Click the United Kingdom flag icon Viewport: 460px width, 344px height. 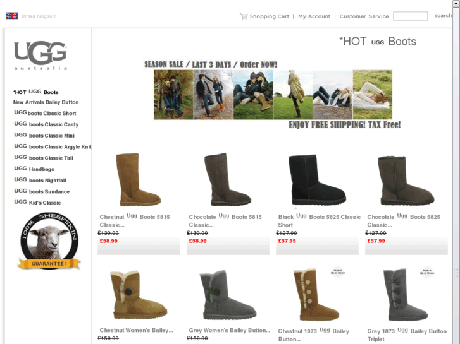(12, 16)
